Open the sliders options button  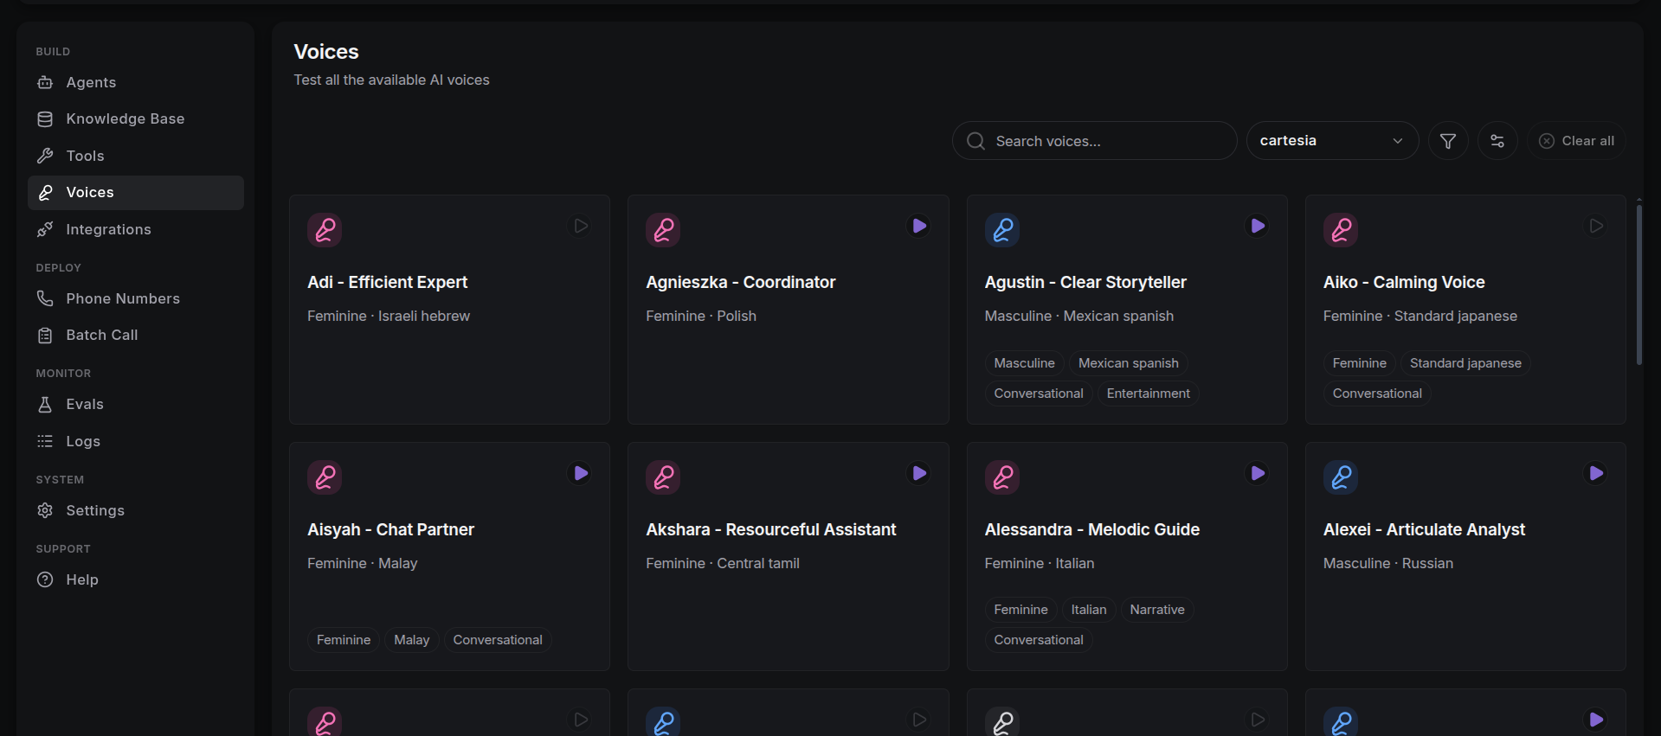(1497, 141)
